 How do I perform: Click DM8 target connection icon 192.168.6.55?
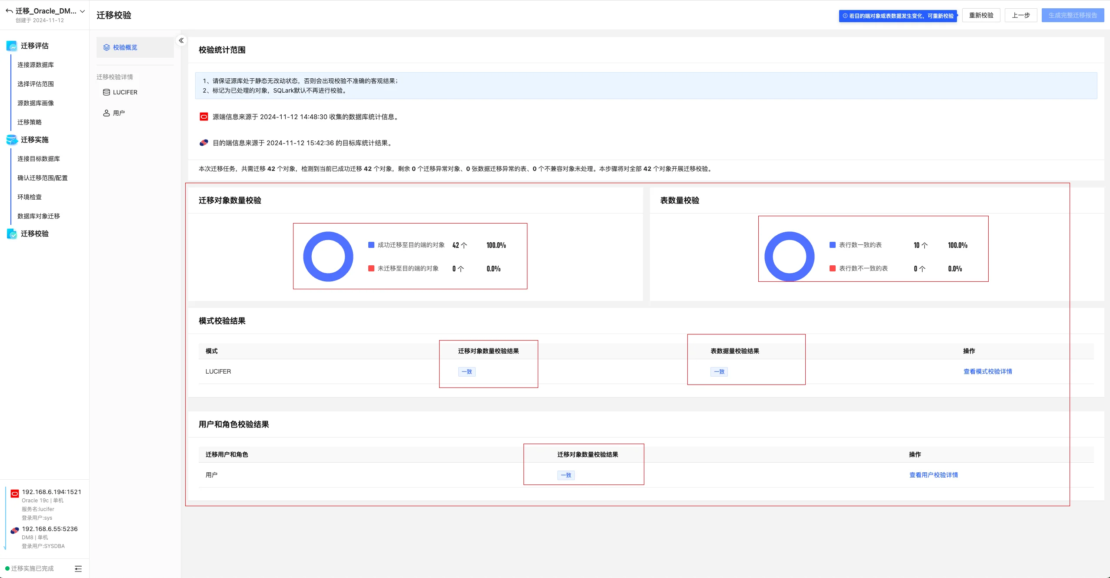click(15, 530)
